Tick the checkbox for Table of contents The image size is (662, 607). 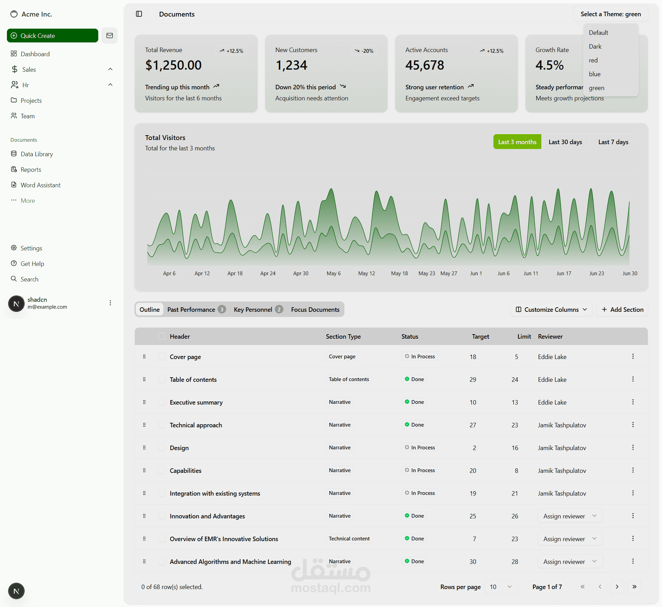[161, 379]
